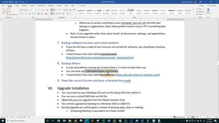Toggle Bold formatting
Screen dimensions: 219x123
click(21, 14)
